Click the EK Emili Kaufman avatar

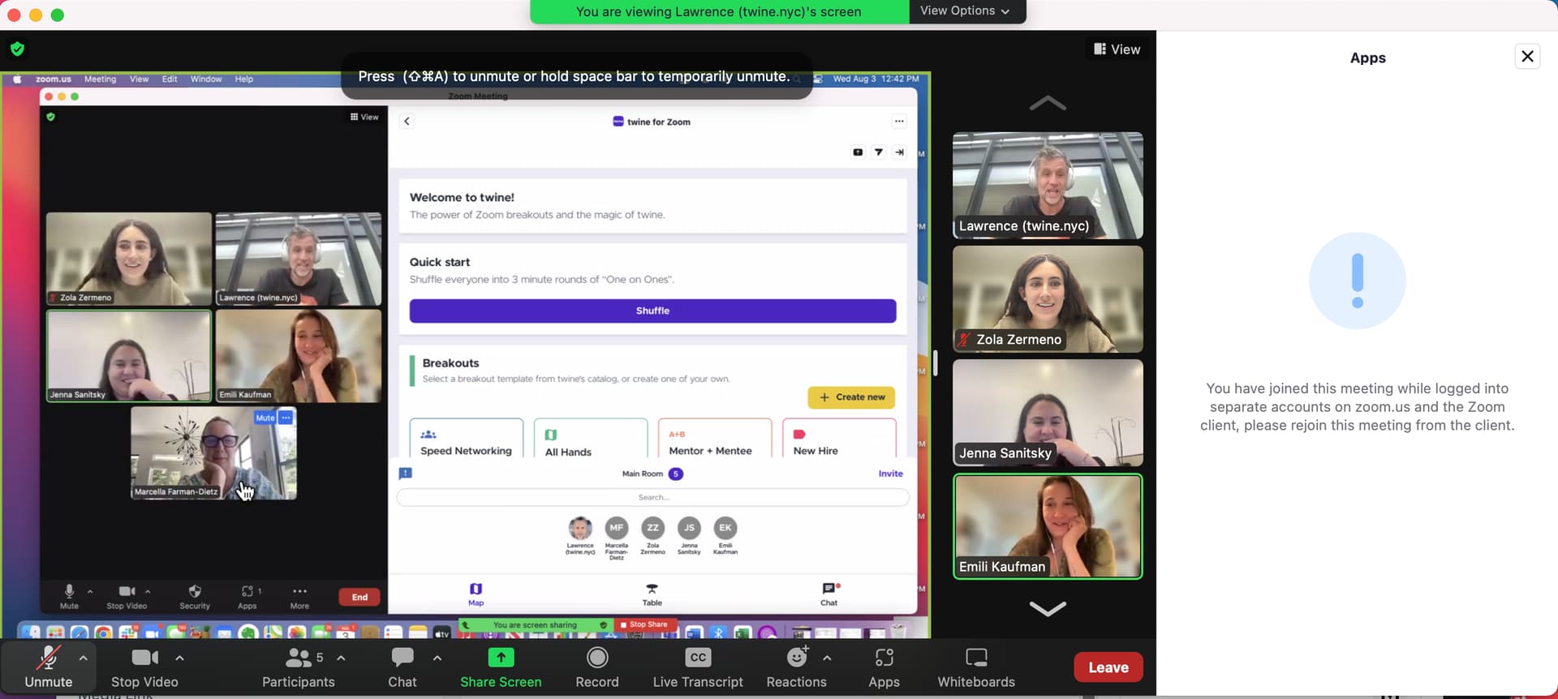(x=725, y=528)
